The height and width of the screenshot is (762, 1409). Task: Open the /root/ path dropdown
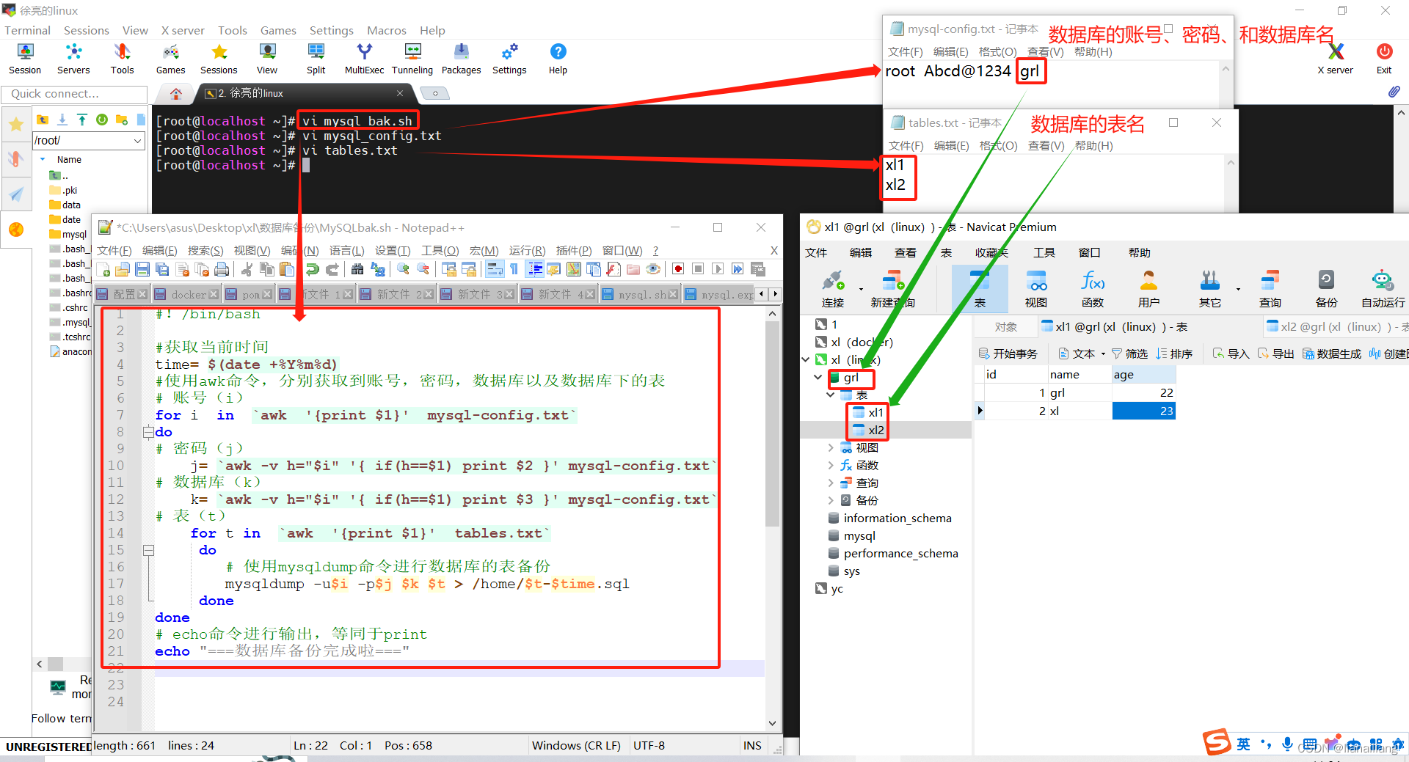click(137, 140)
